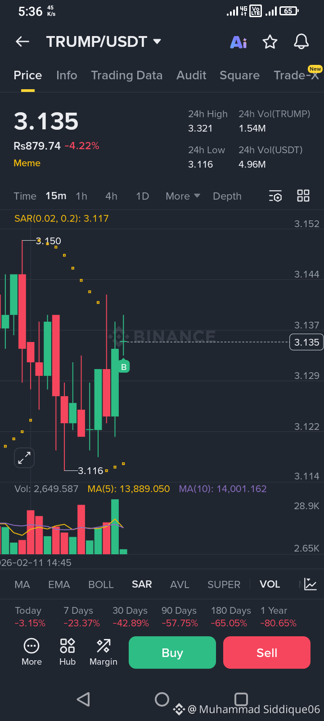Viewport: 324px width, 721px height.
Task: Tap the MA(10) volume value
Action: point(223,489)
